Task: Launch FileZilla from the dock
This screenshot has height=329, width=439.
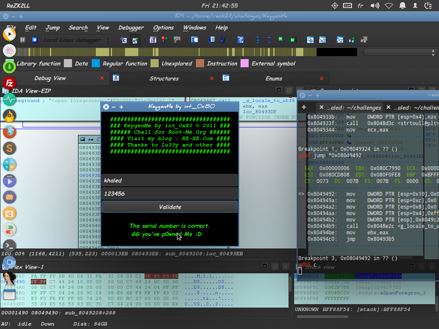Action: 9,83
